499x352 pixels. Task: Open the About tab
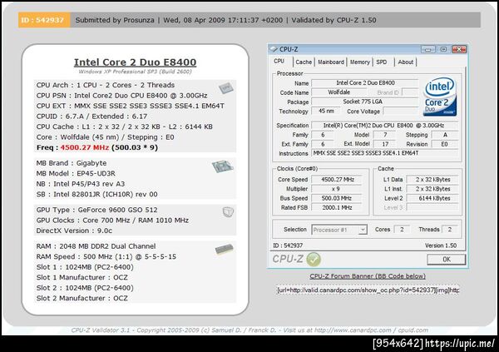pos(406,62)
